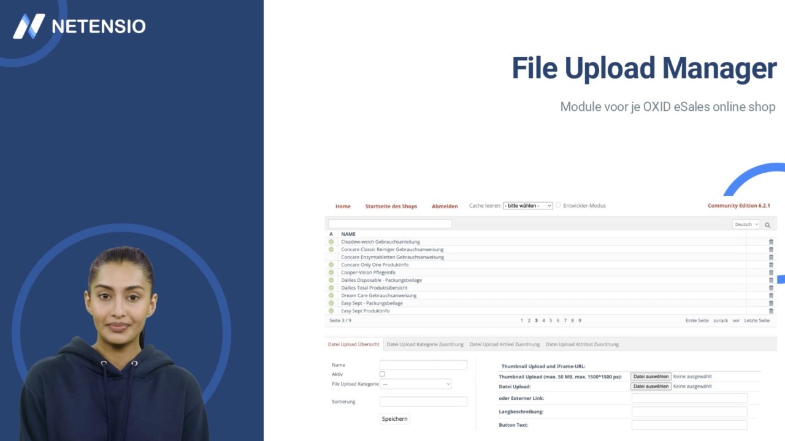
Task: Trash the Easy Sept Produktinfo entry
Action: pos(771,311)
